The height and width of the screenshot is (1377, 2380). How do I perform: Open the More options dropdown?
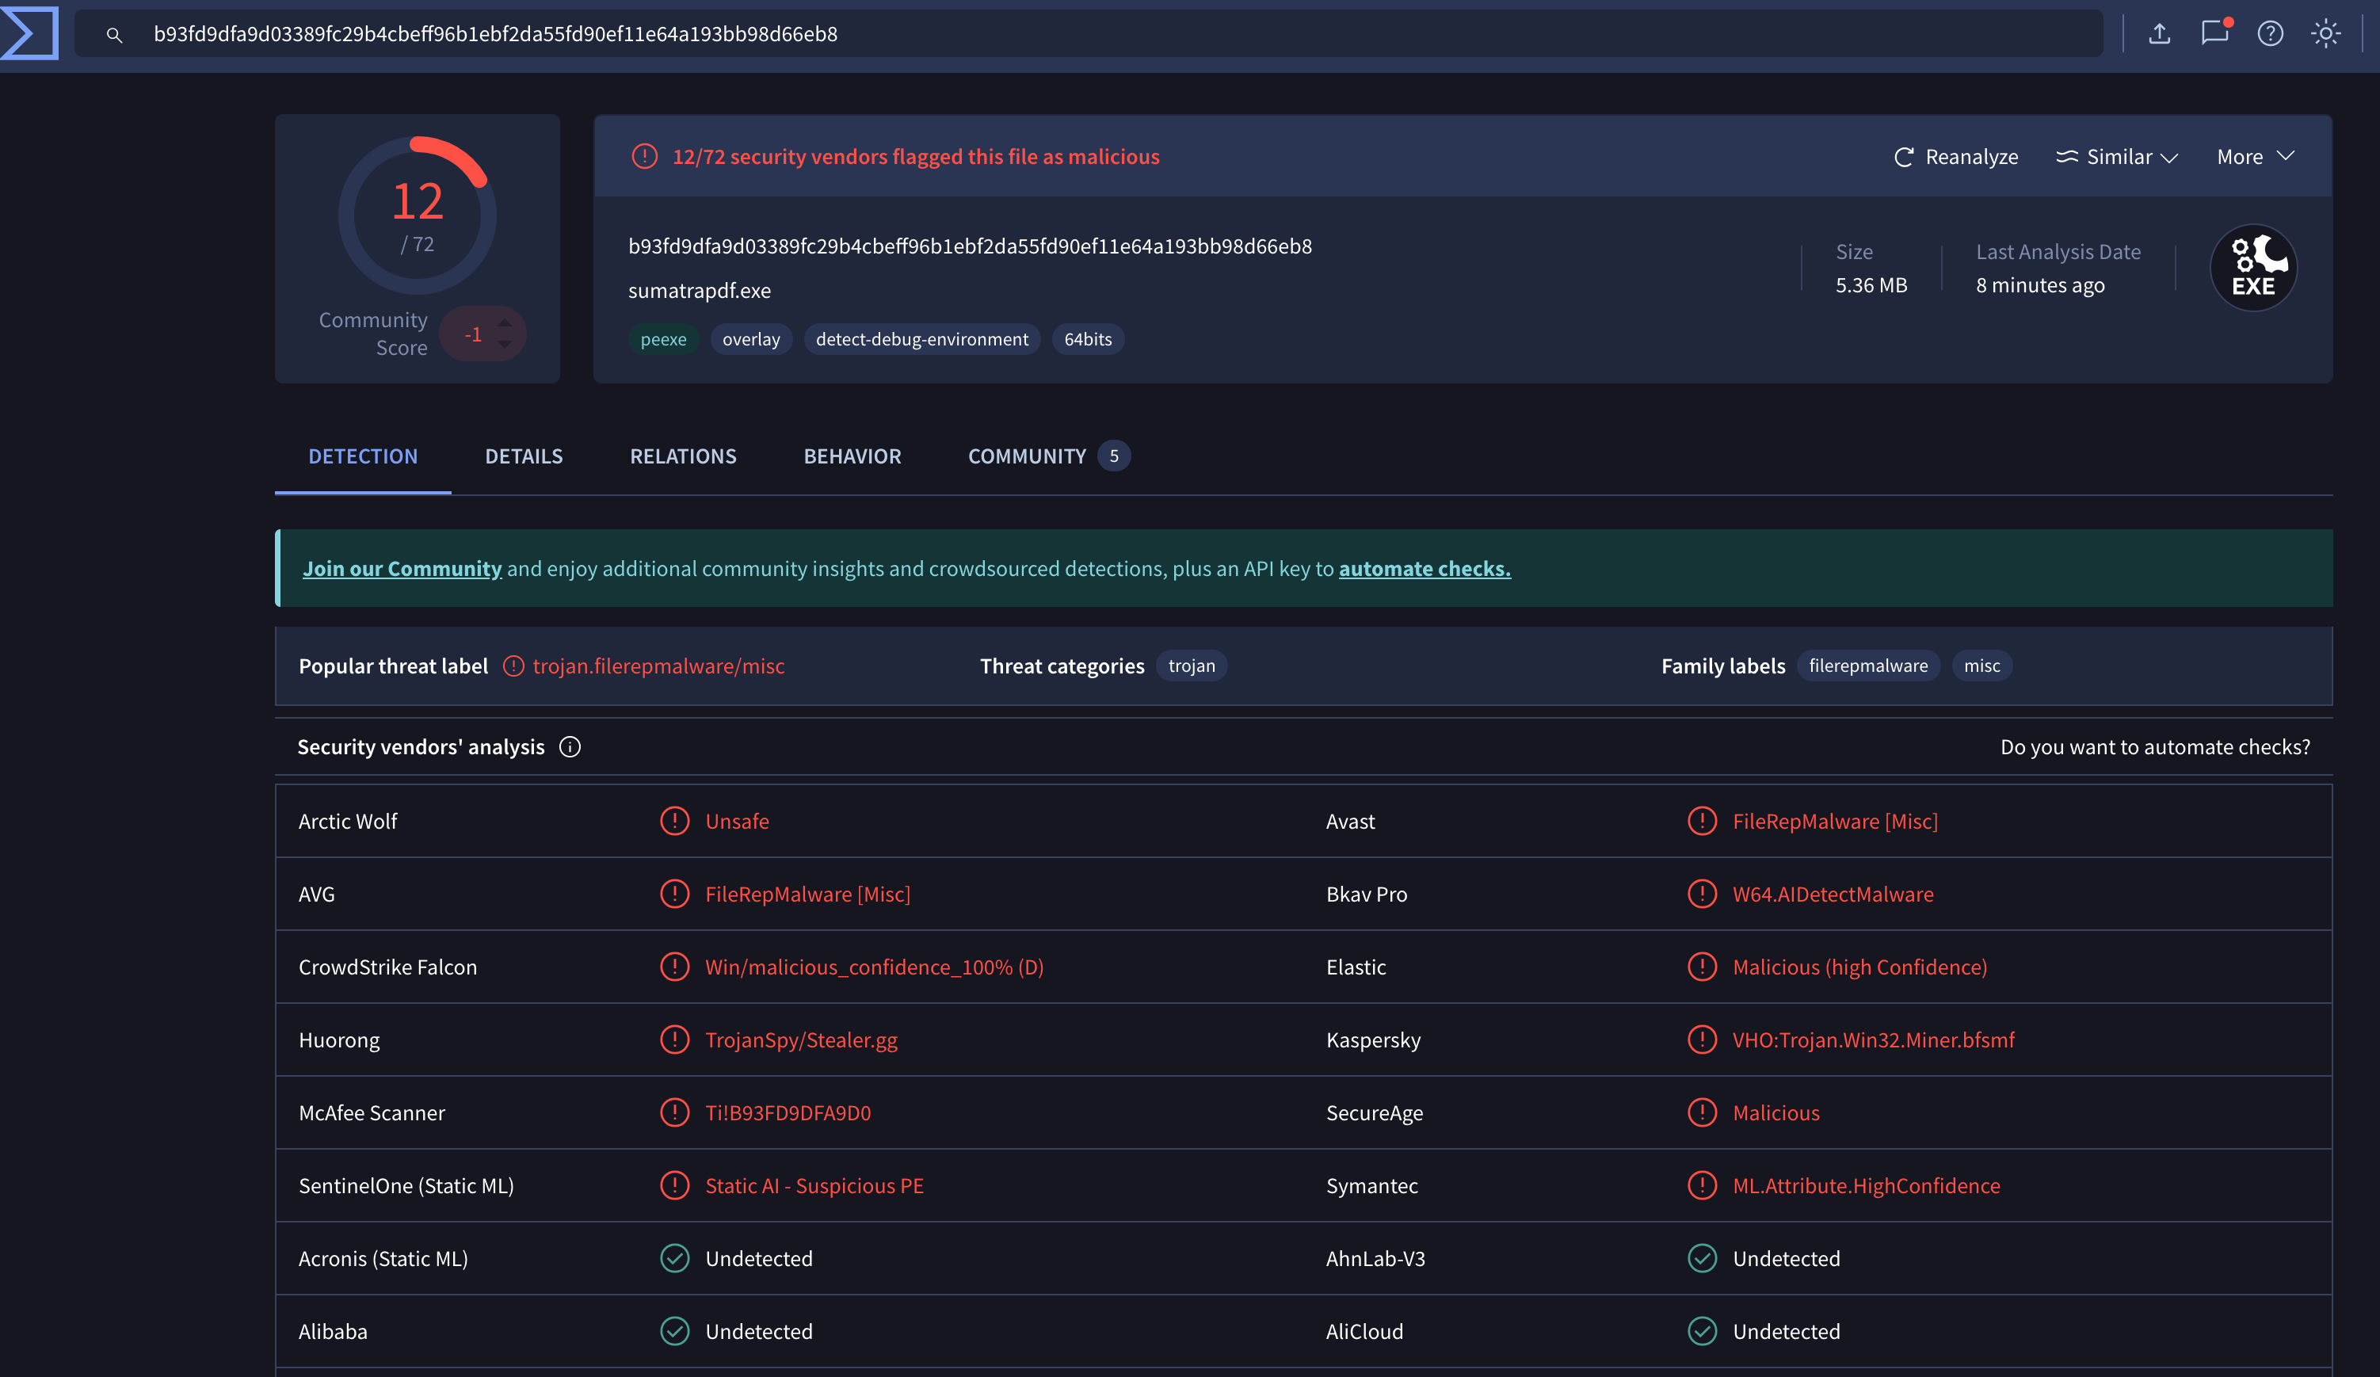[x=2256, y=157]
